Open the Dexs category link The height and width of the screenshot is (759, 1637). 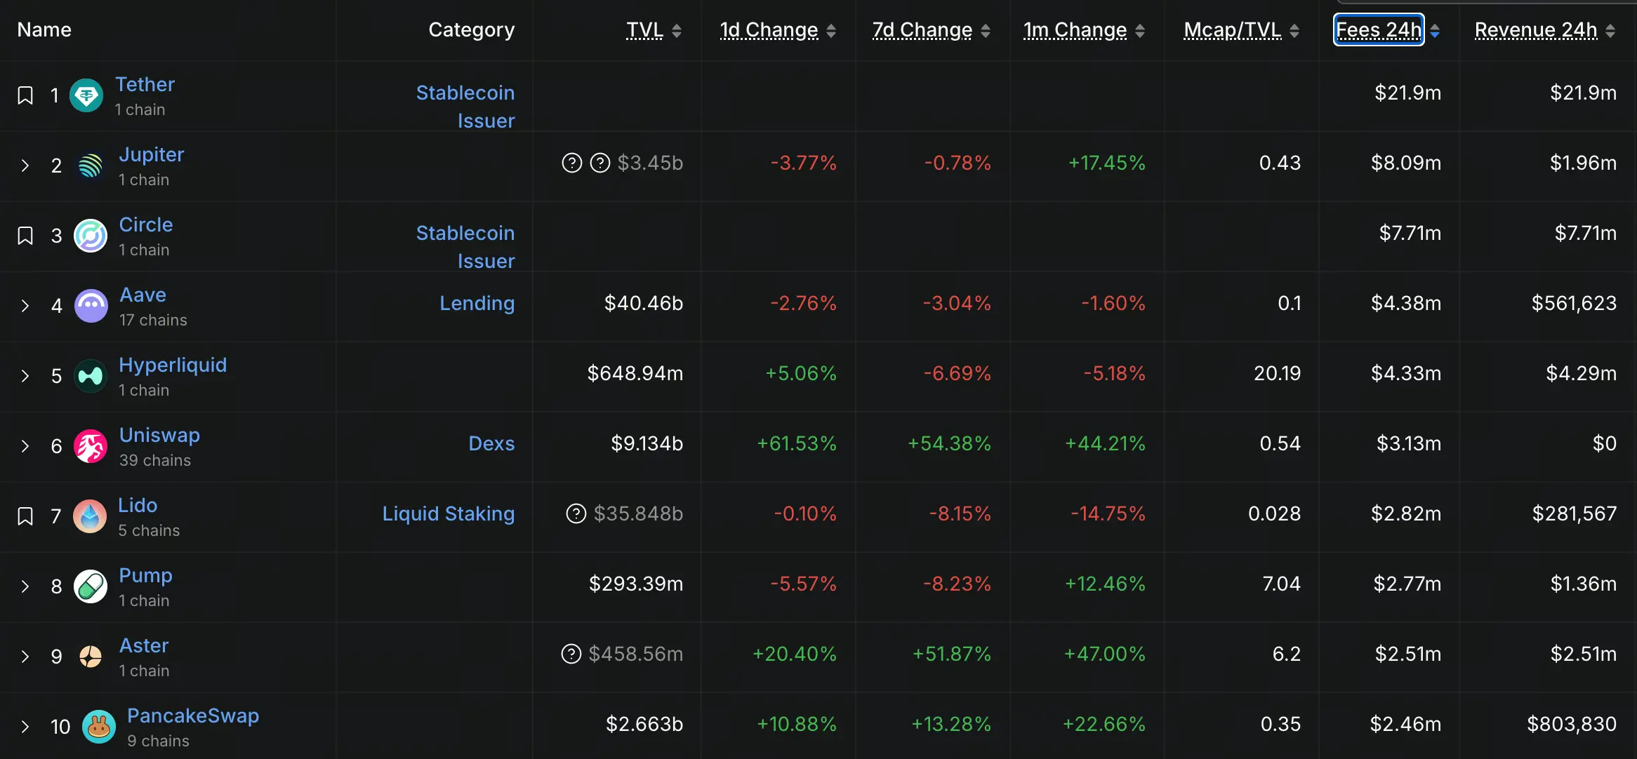click(491, 443)
